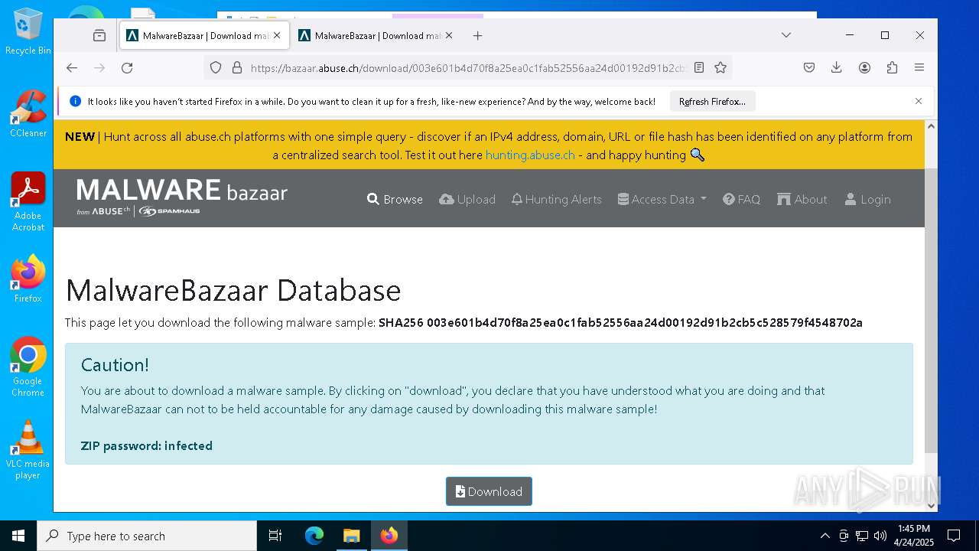
Task: Open the Firefox desktop shortcut
Action: (28, 279)
